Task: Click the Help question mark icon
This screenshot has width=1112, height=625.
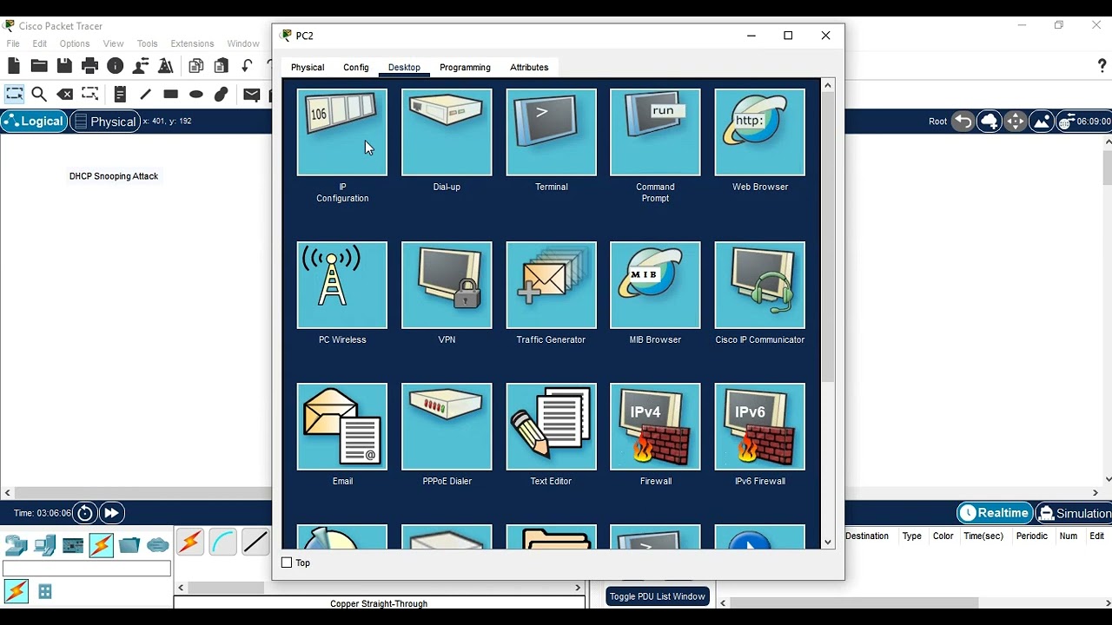Action: (1103, 66)
